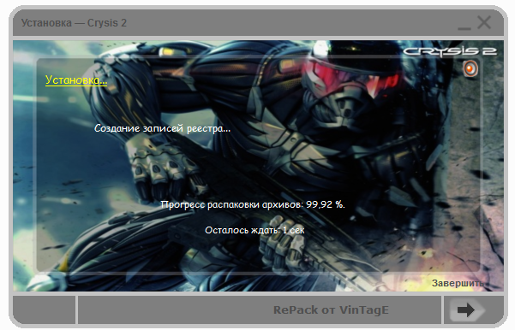Click the Crysis 2 logo
This screenshot has height=330, width=515.
point(450,51)
